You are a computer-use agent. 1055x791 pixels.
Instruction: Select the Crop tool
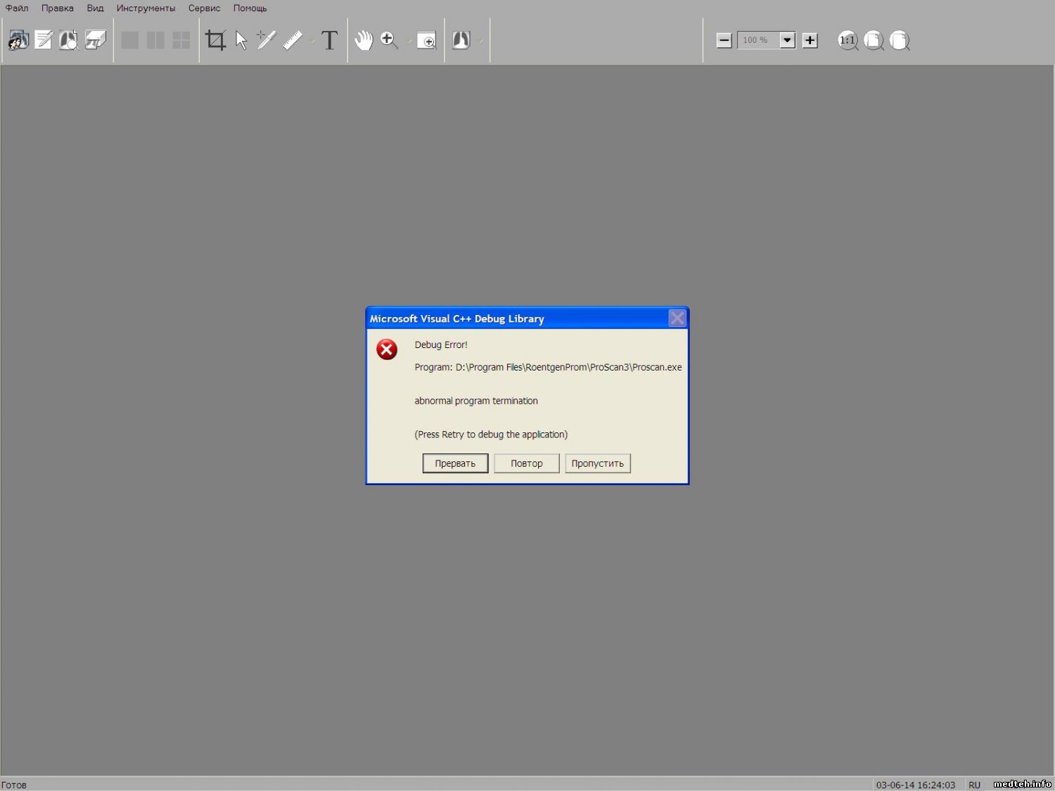[x=215, y=40]
